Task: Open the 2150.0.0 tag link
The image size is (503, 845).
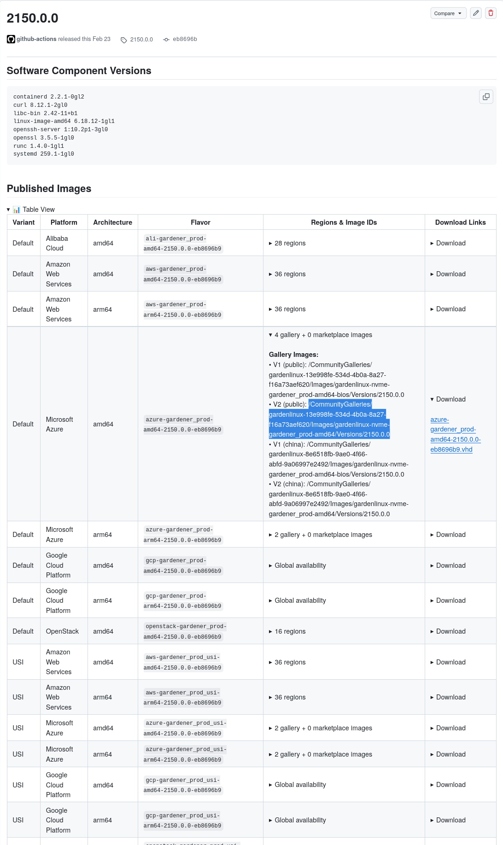Action: pyautogui.click(x=141, y=40)
